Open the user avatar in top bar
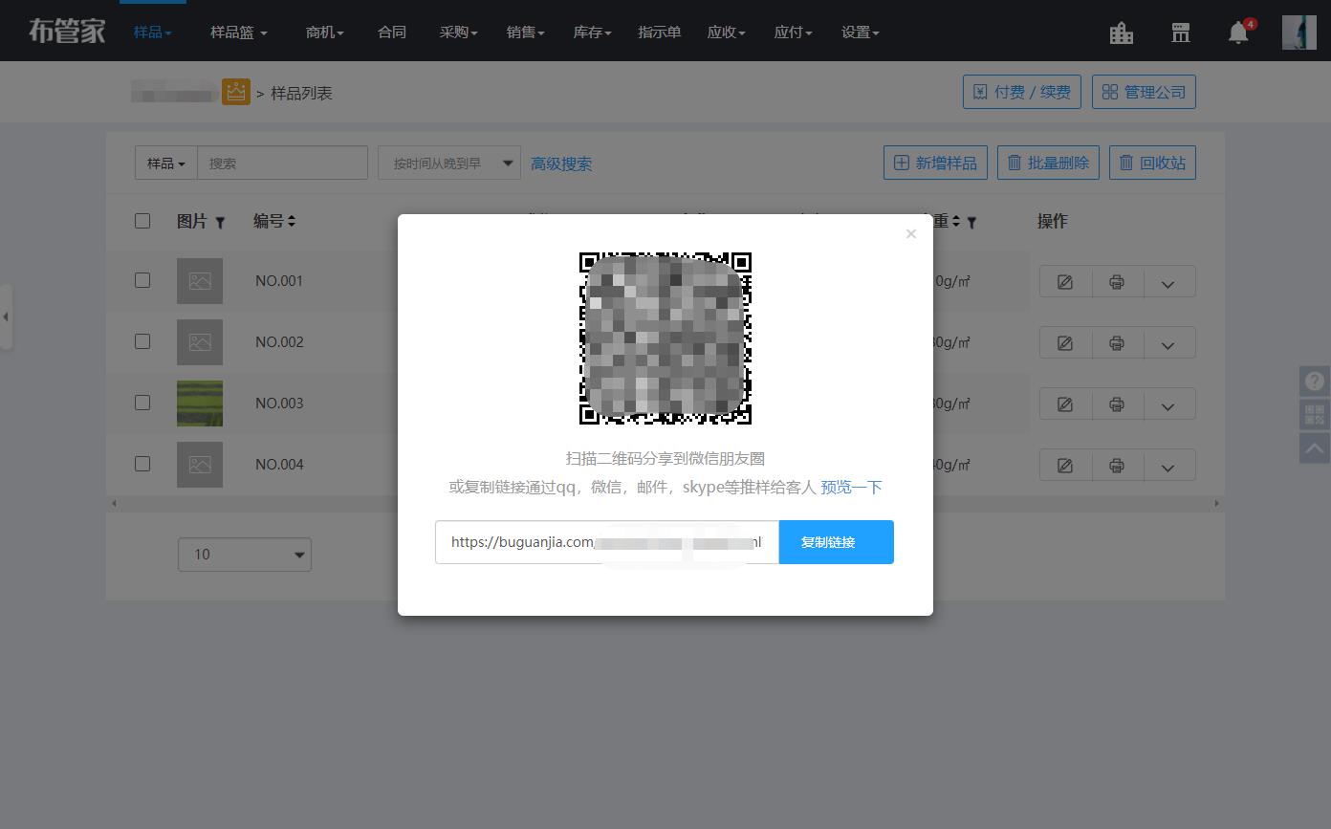The height and width of the screenshot is (829, 1331). coord(1299,33)
